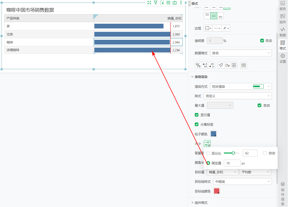Open the 渲染方式 dropdown showing 柱状渲染

[x=241, y=86]
